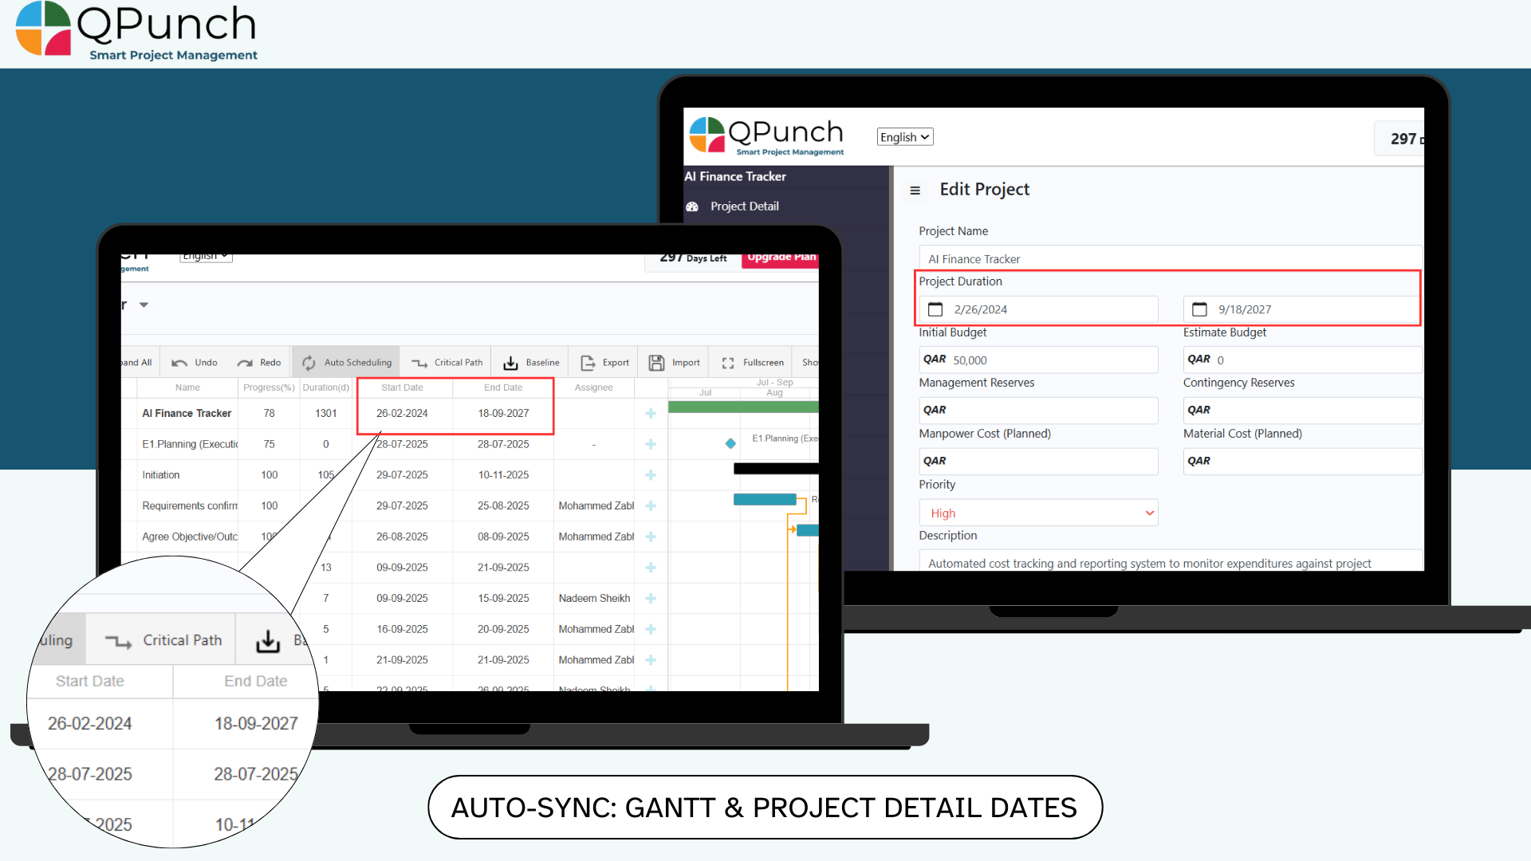Open the English language dropdown in the Edit Project header

pos(904,137)
